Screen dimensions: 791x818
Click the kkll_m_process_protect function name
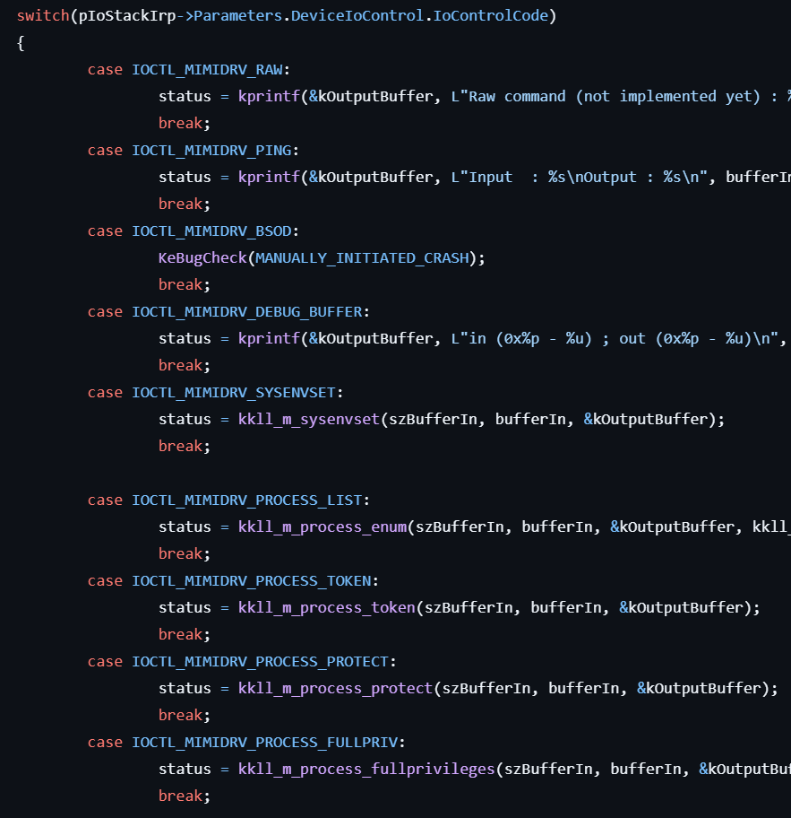(x=336, y=689)
